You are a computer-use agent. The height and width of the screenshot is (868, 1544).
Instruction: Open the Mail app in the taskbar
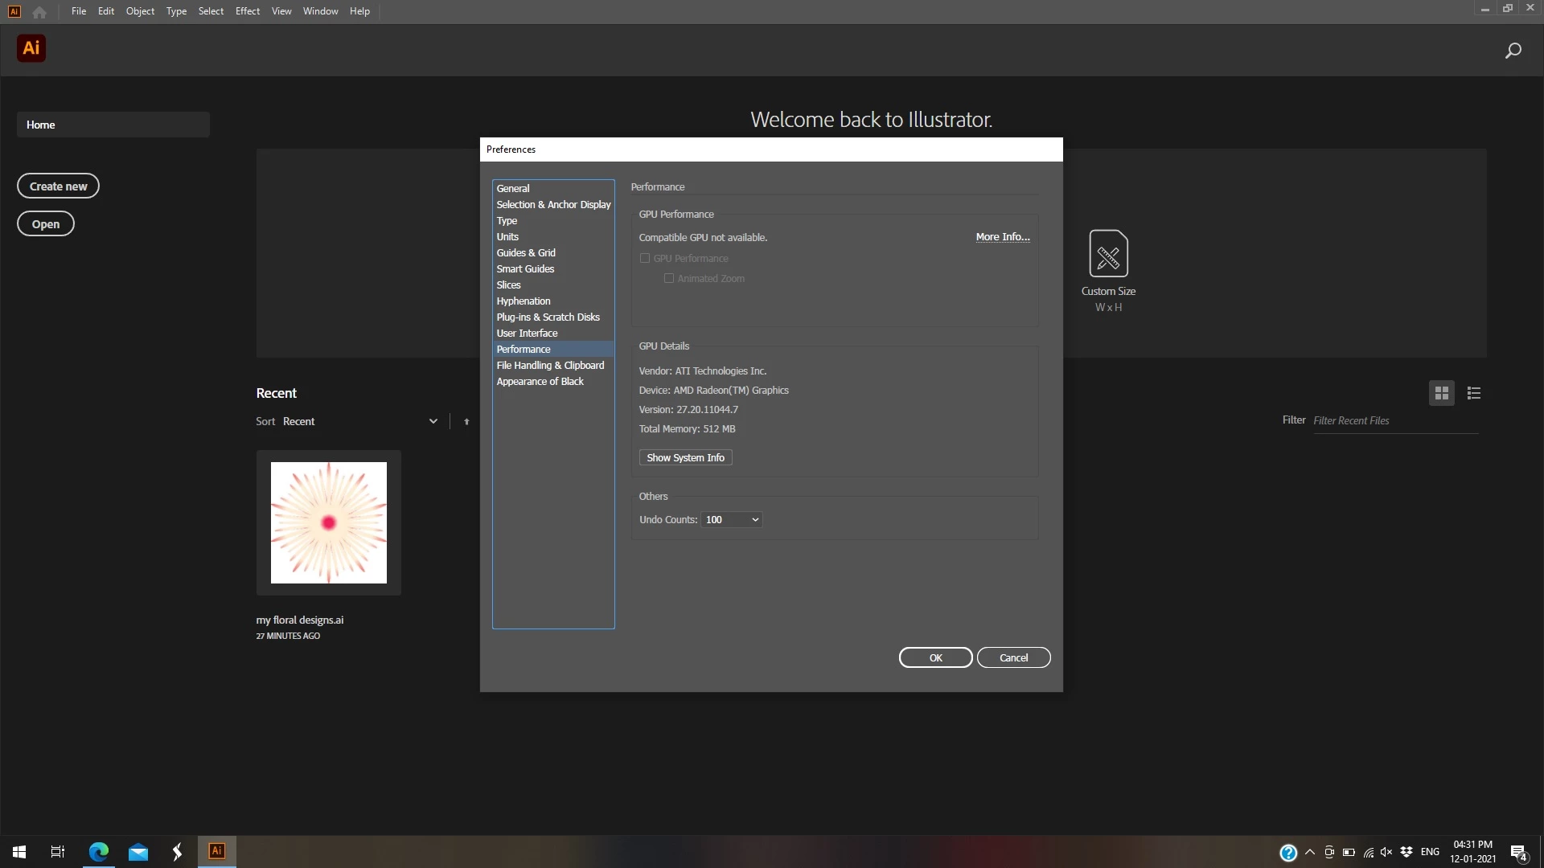(138, 852)
